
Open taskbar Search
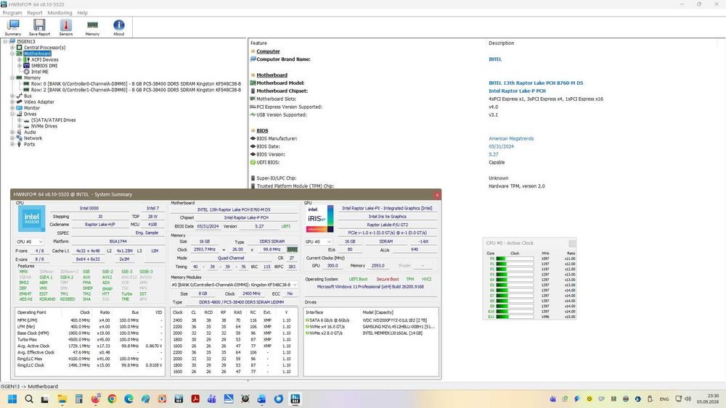coord(29,399)
